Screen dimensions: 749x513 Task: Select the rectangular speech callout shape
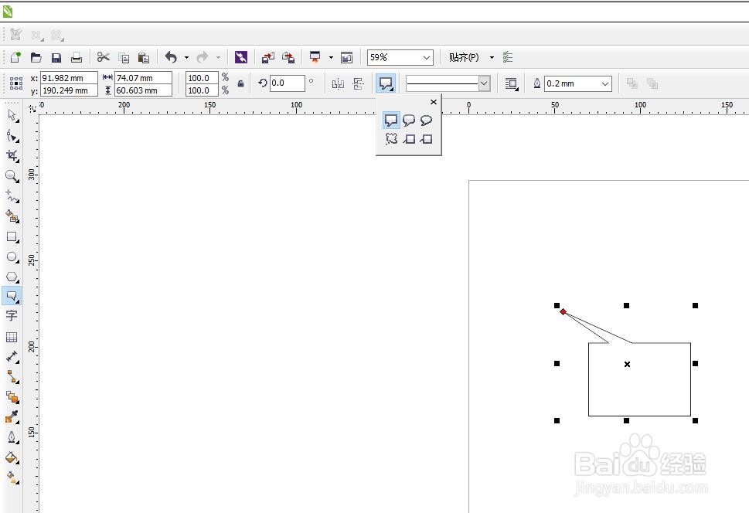(x=391, y=121)
